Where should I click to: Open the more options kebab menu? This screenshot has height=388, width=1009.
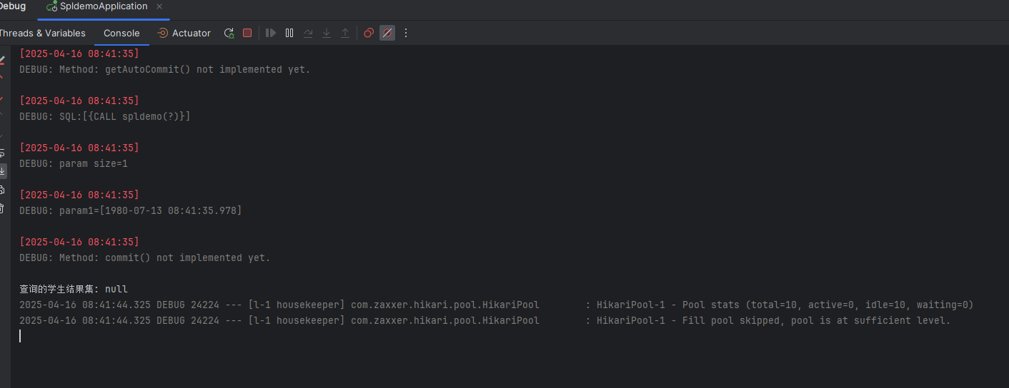406,33
